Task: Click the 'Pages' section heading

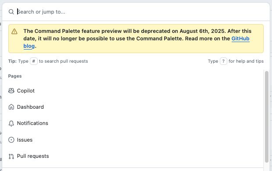Action: [x=15, y=76]
